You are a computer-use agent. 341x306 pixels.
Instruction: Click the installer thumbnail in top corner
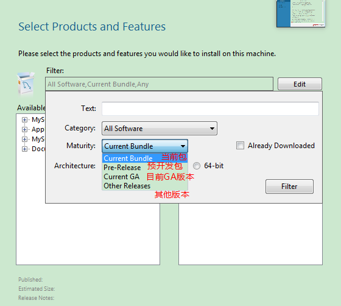tap(301, 13)
